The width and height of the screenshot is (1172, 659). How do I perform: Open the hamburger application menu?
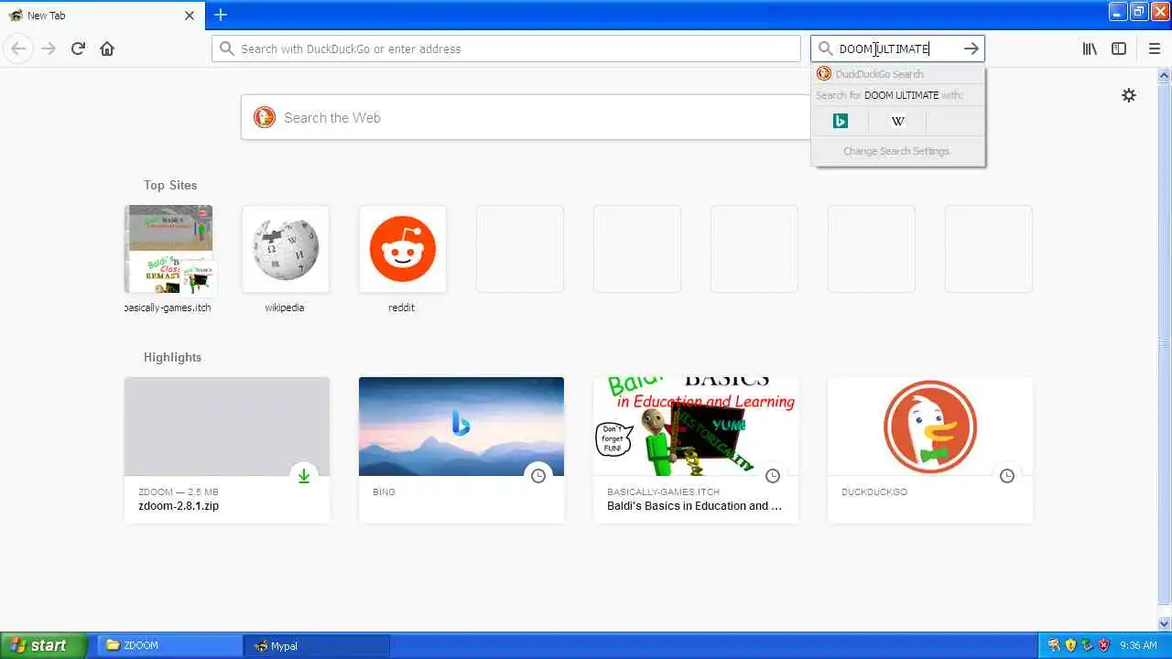(1155, 49)
